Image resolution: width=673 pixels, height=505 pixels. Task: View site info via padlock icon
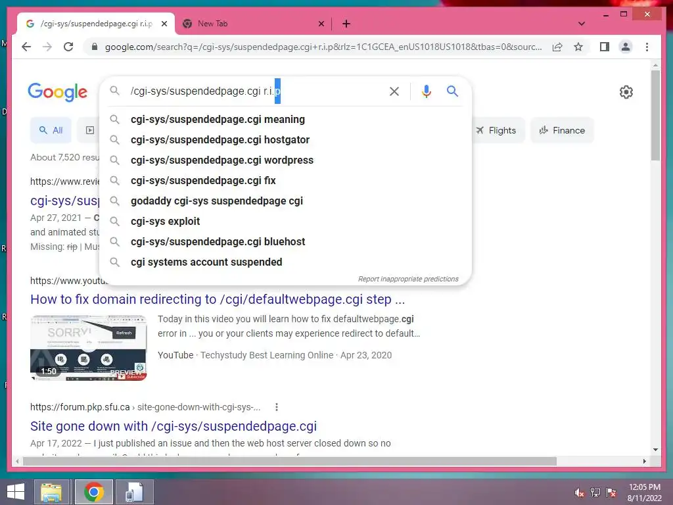[x=95, y=47]
